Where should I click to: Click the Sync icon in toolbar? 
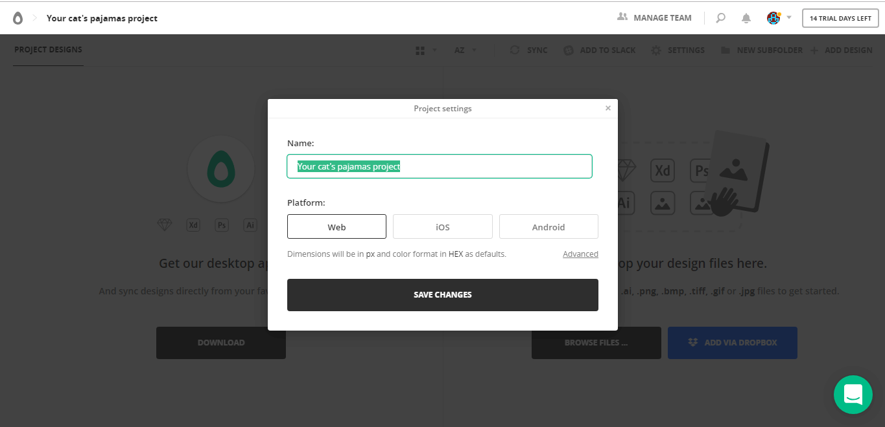click(x=515, y=50)
